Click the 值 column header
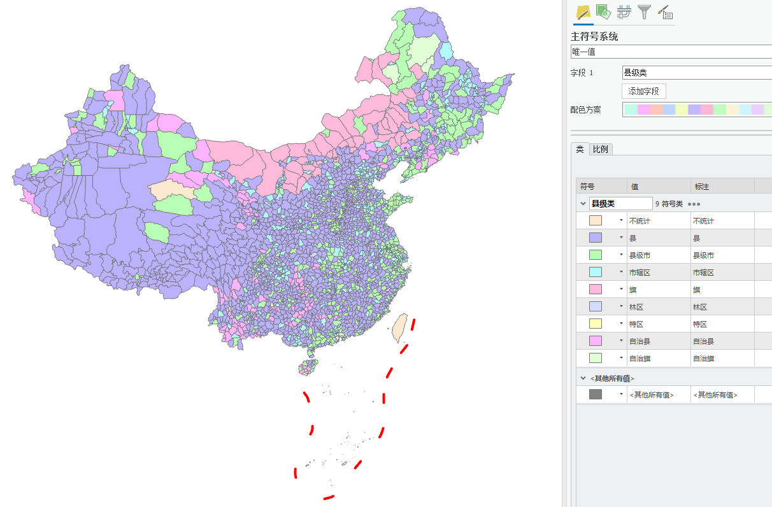772x507 pixels. [x=659, y=187]
